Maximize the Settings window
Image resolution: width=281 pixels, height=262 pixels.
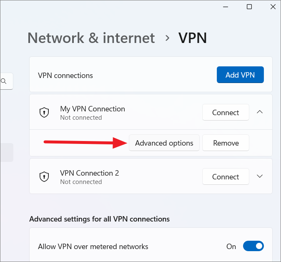249,7
